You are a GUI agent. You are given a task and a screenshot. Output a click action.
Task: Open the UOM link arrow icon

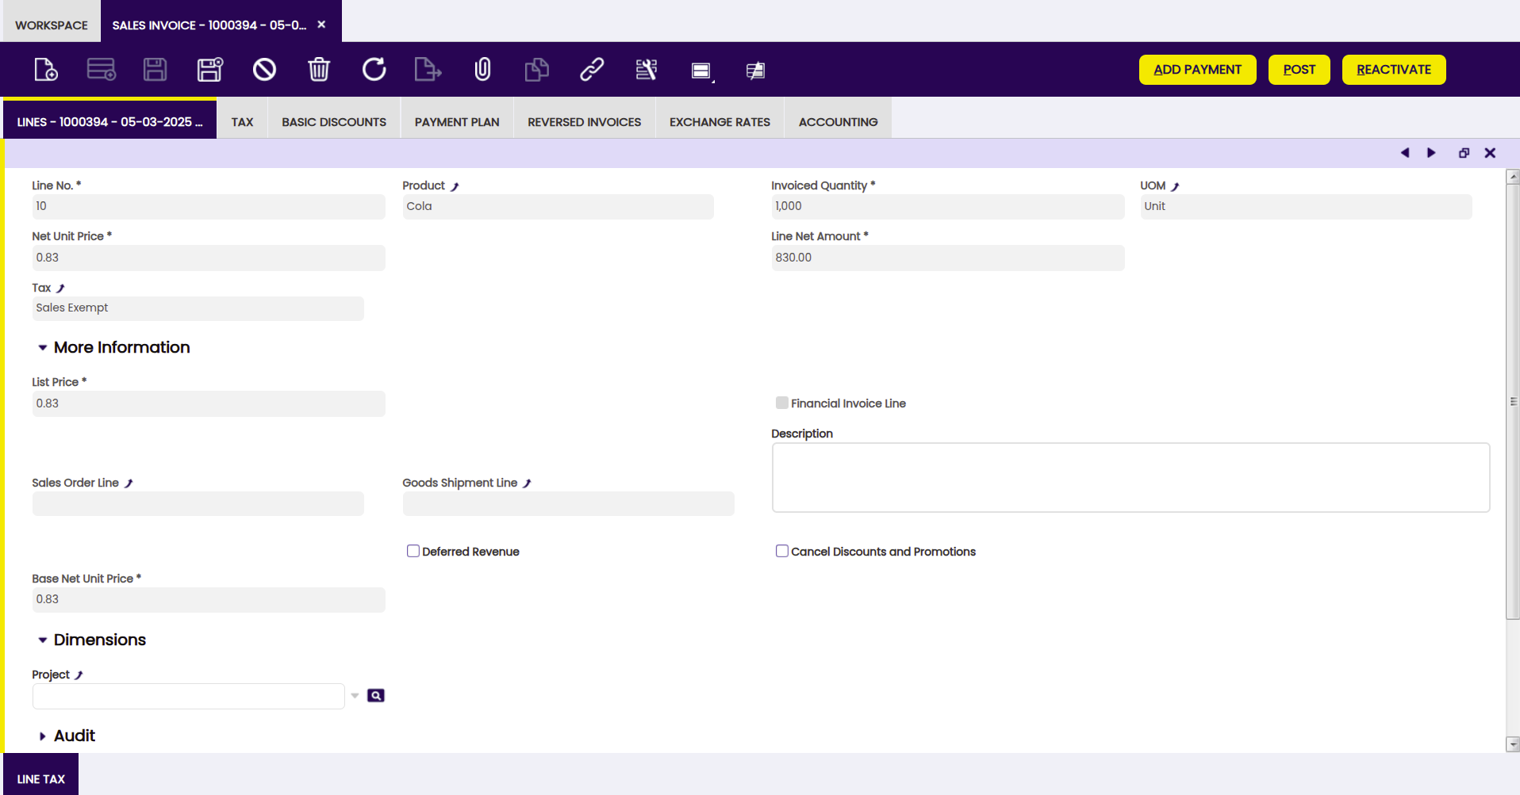[1175, 186]
